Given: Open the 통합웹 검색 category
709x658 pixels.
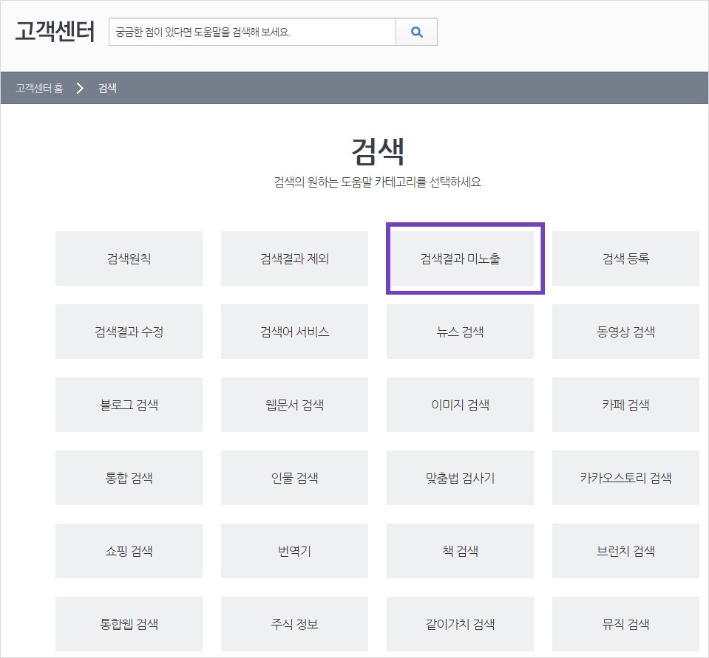Looking at the screenshot, I should point(129,624).
